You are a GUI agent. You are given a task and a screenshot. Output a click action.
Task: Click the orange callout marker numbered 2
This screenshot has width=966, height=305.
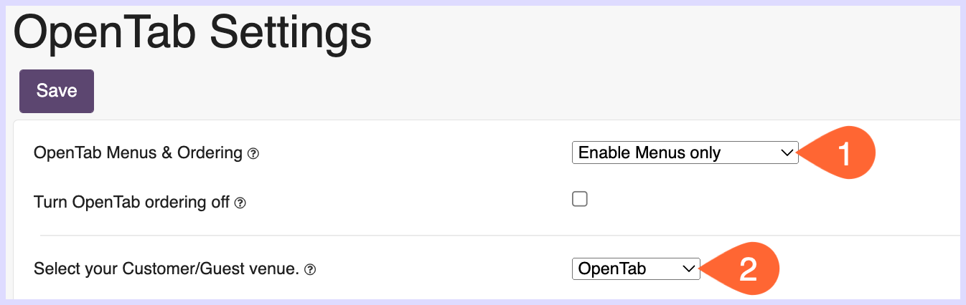tap(742, 269)
